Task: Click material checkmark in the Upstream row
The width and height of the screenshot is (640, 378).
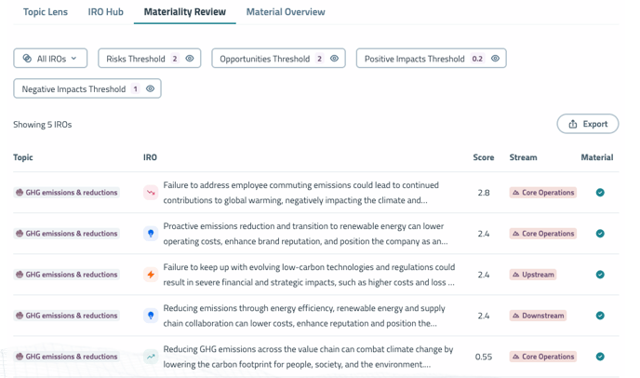Action: point(600,275)
